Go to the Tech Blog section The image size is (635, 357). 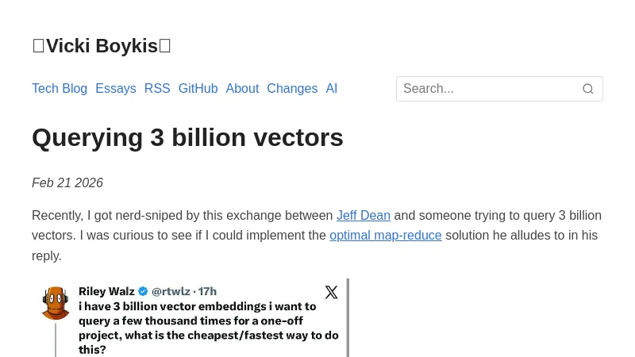pyautogui.click(x=60, y=89)
